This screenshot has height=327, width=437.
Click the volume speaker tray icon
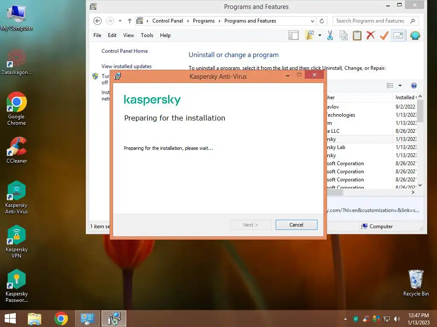click(396, 319)
